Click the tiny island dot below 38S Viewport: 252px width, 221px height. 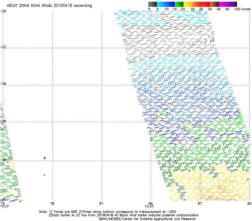44,175
